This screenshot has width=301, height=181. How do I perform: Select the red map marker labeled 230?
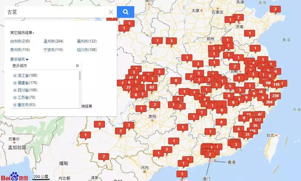pyautogui.click(x=275, y=96)
